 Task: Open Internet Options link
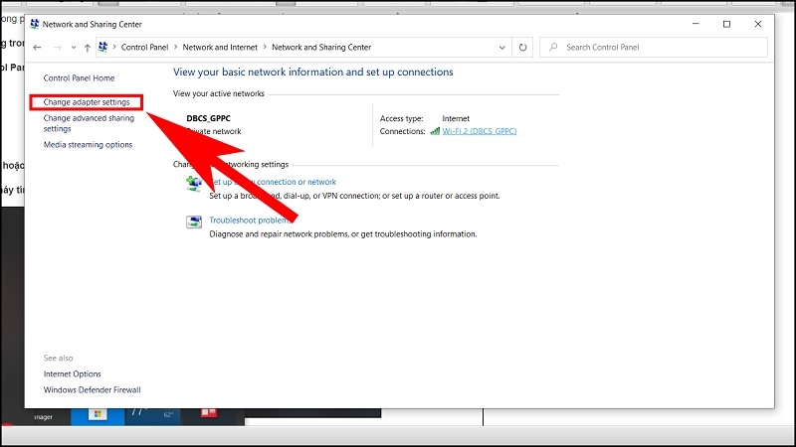coord(72,373)
